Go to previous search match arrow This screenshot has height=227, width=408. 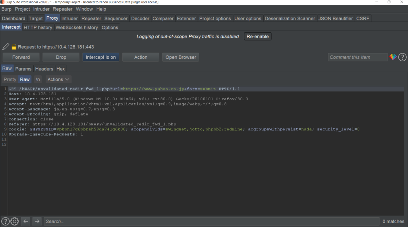26,222
